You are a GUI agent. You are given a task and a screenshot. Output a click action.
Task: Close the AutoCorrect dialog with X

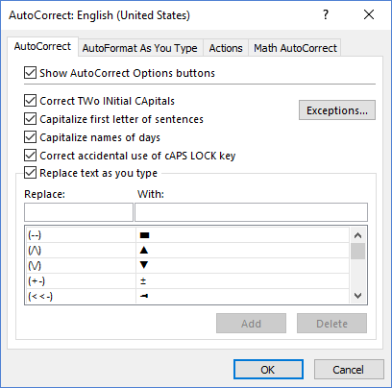coord(369,14)
